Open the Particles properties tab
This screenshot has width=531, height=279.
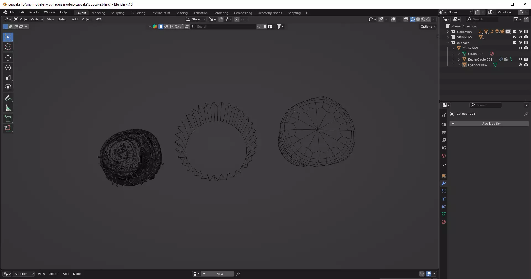(444, 191)
